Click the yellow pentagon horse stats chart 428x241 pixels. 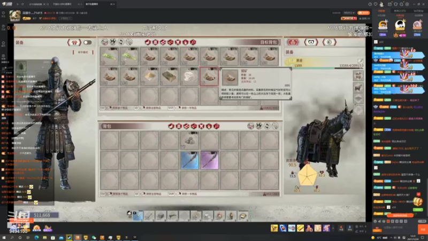307,175
